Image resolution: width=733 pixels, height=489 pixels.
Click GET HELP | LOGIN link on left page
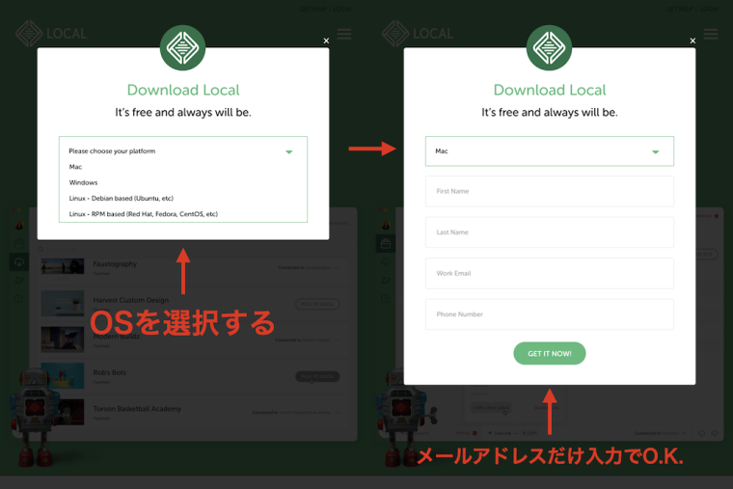325,9
